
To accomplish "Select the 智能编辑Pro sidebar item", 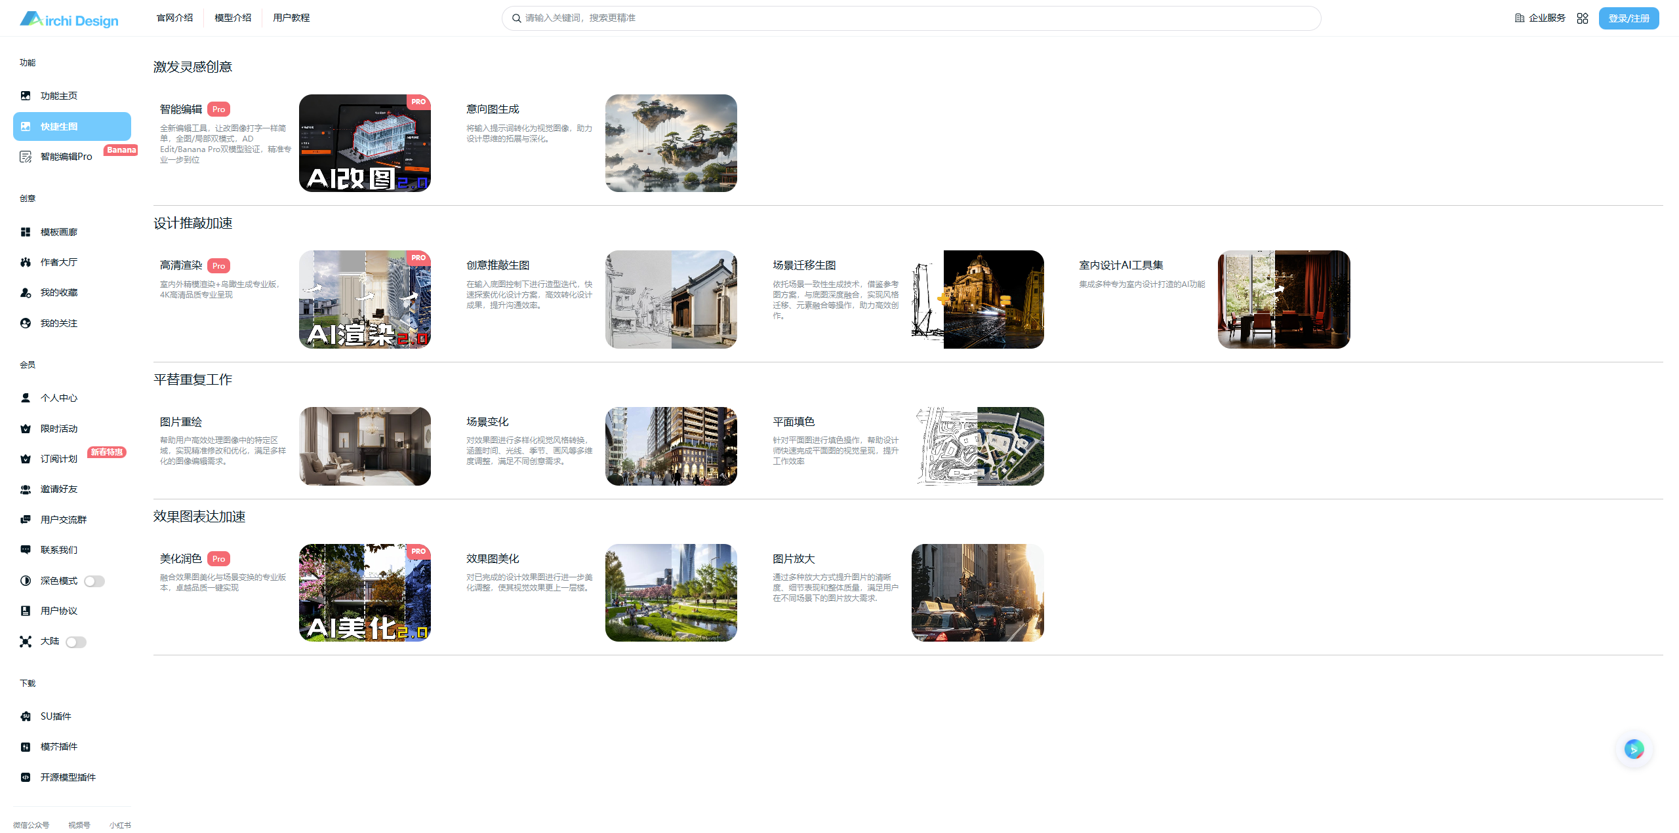I will (x=66, y=157).
